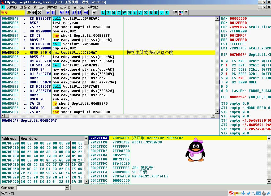Toggle the P flag value
Viewport: 271px width, 196px height.
coord(226,65)
